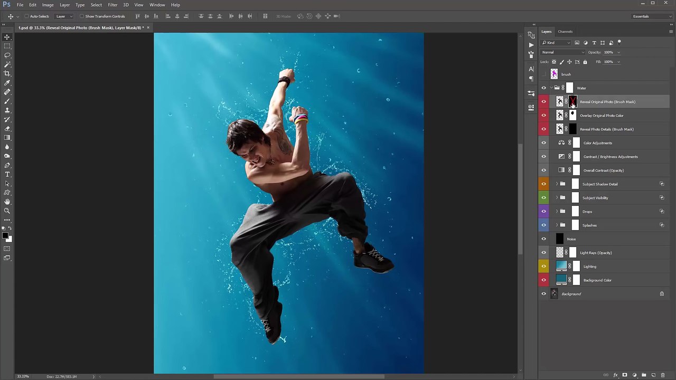This screenshot has height=380, width=676.
Task: Open the Image menu
Action: pyautogui.click(x=48, y=5)
